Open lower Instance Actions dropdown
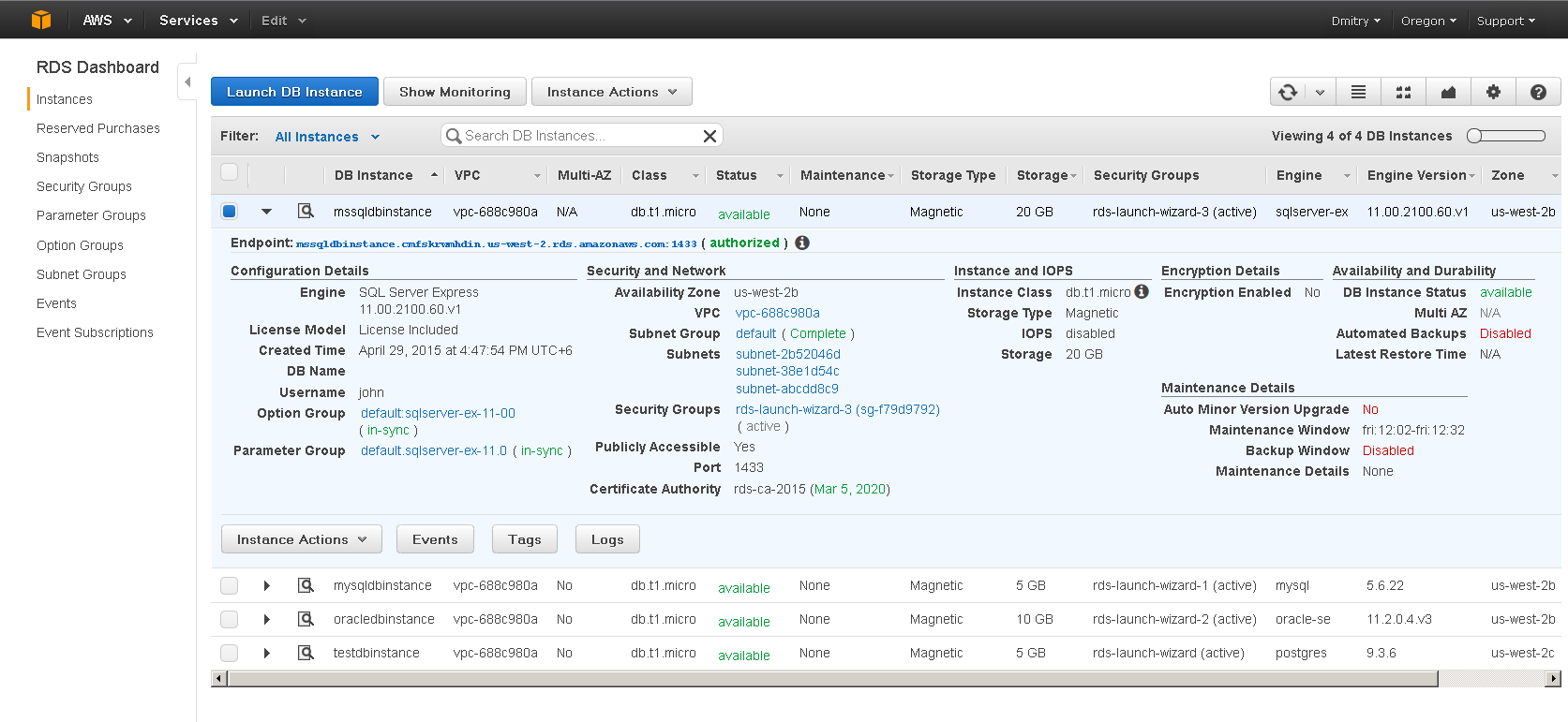 [301, 539]
